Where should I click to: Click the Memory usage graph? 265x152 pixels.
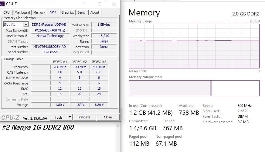tap(194, 46)
